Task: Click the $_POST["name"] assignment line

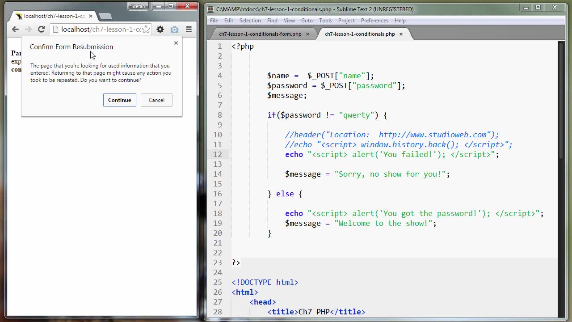Action: click(320, 76)
